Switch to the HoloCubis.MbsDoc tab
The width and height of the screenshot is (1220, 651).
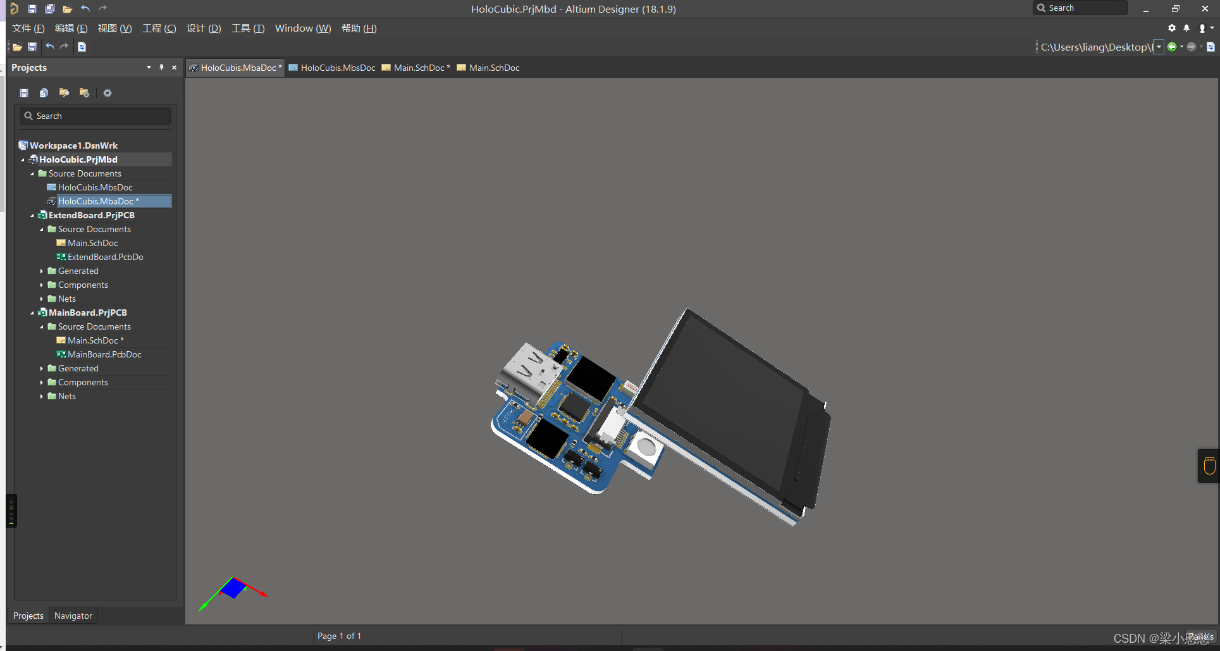click(338, 68)
